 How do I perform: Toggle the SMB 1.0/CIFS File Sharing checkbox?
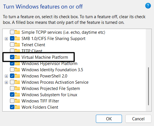pos(12,38)
